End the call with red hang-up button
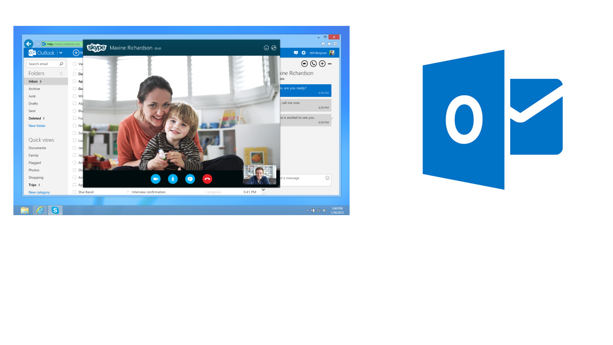This screenshot has width=613, height=345. [x=207, y=179]
